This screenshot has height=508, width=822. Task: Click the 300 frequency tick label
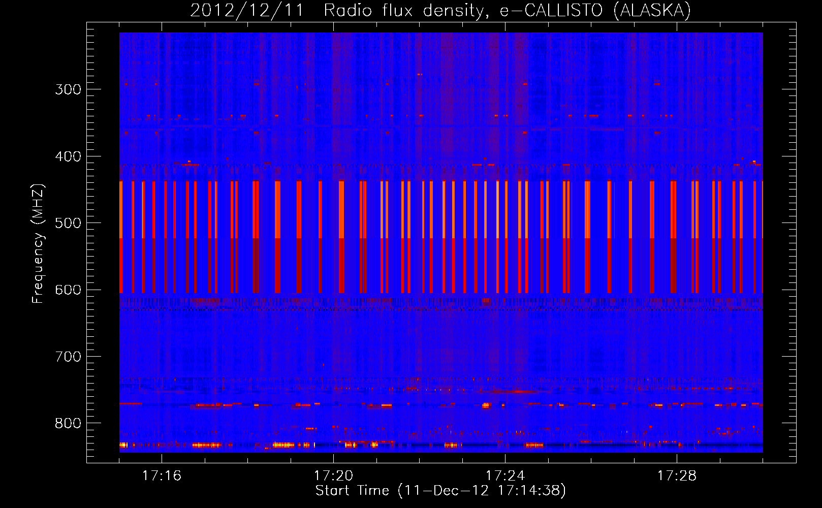(x=68, y=89)
